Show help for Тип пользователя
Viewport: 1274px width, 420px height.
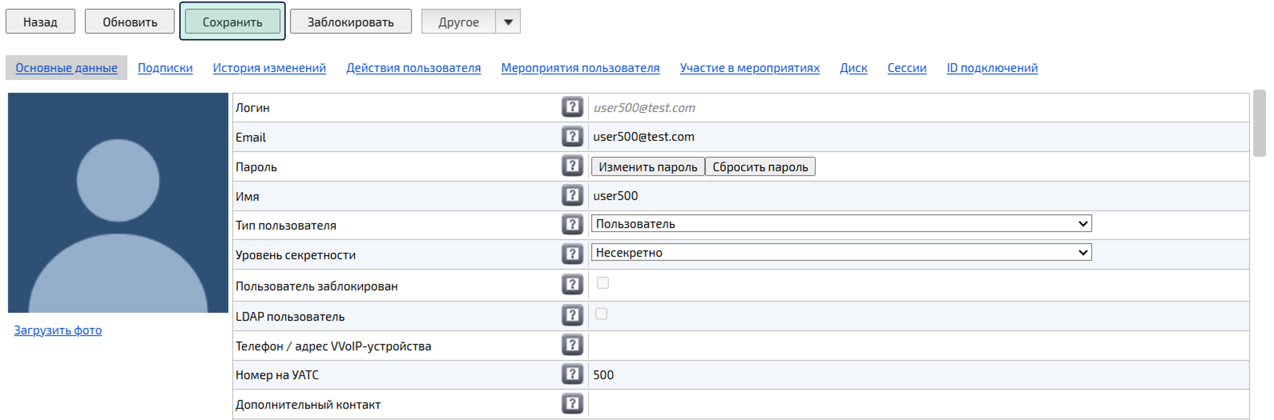572,225
